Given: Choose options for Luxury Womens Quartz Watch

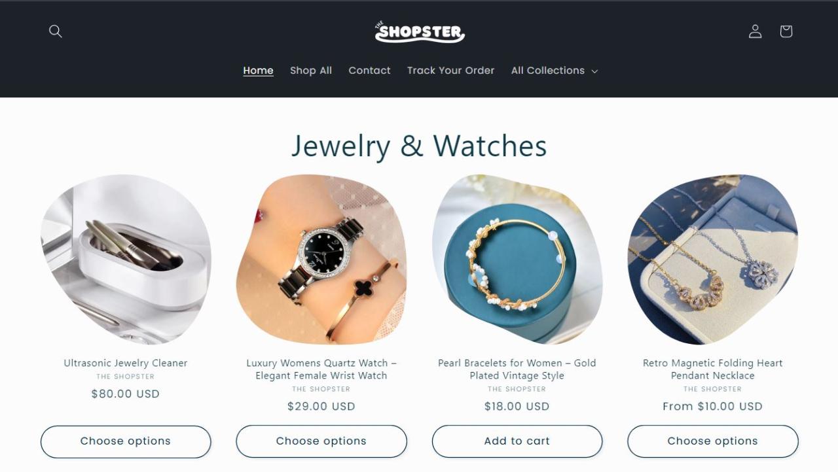Looking at the screenshot, I should tap(321, 441).
